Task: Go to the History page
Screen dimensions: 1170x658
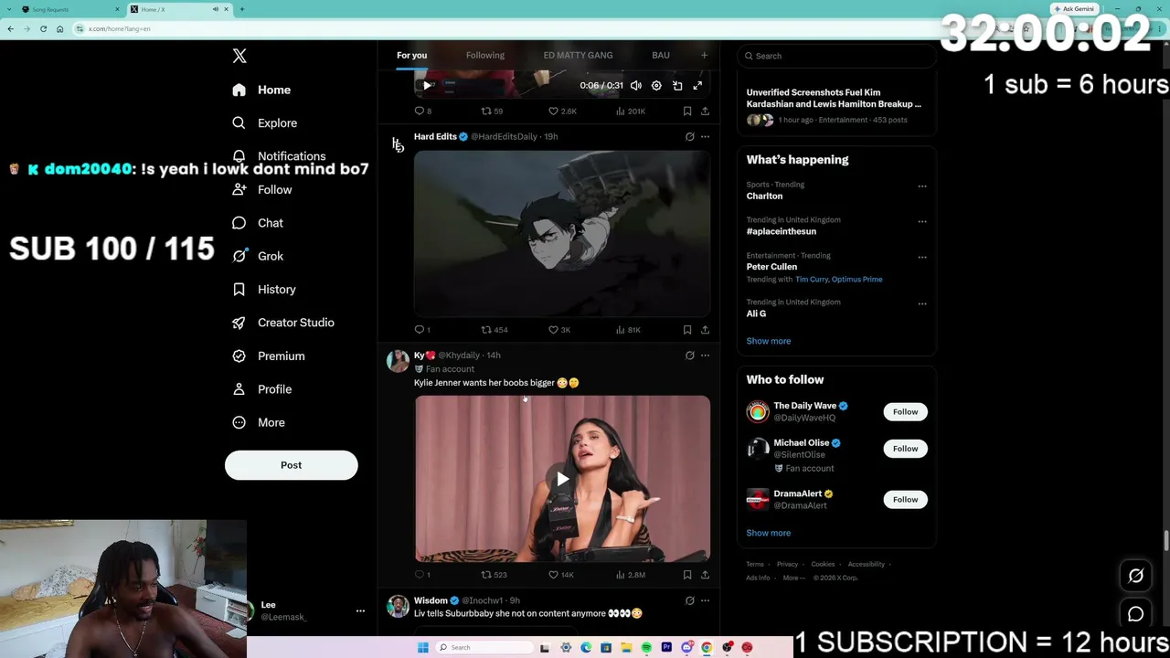Action: tap(264, 289)
